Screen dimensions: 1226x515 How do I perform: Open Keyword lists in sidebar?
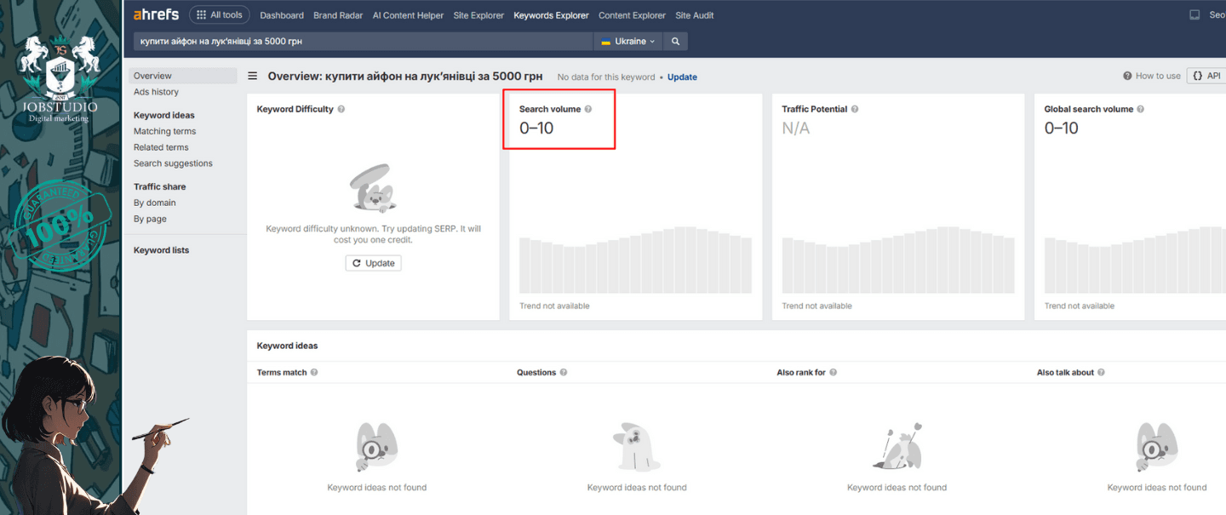[161, 250]
